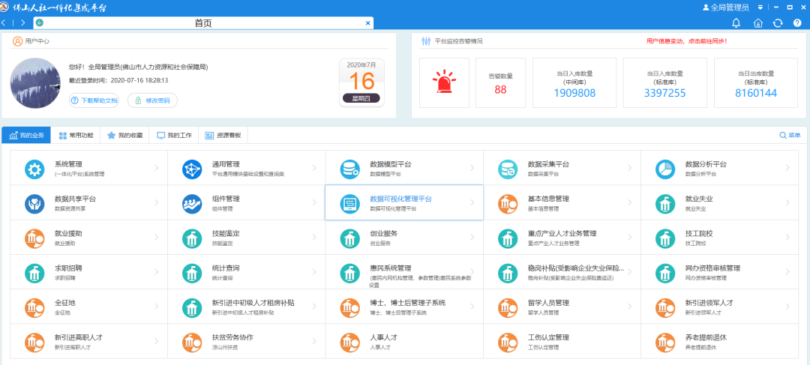810x365 pixels.
Task: Open the help question mark icon
Action: [797, 23]
